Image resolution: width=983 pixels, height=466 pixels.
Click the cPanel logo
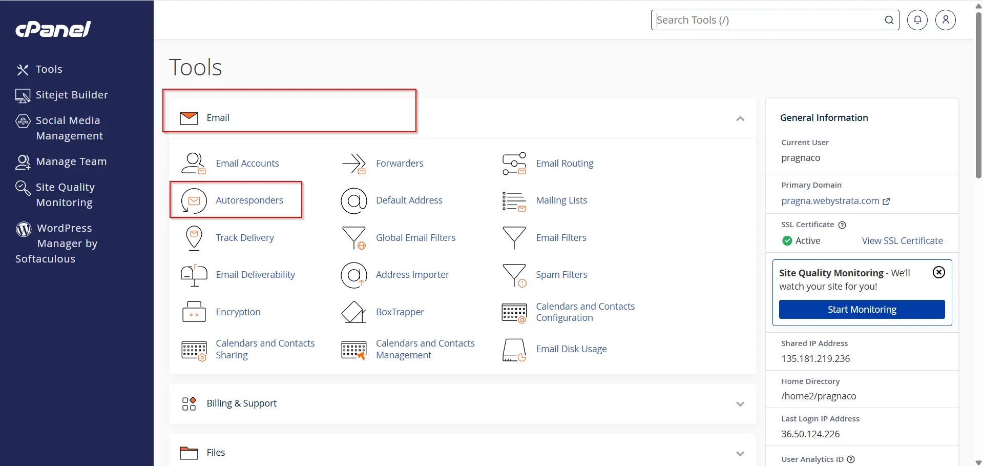click(53, 29)
